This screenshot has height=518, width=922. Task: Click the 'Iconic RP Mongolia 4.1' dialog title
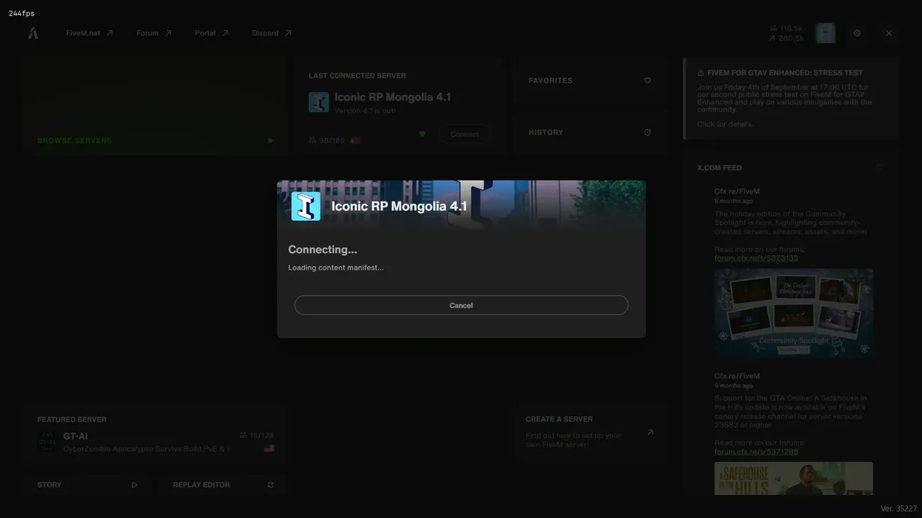click(399, 206)
